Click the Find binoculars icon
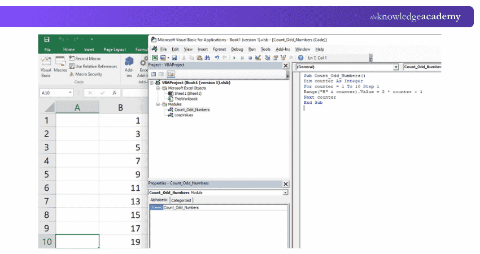The height and width of the screenshot is (254, 480). [207, 58]
